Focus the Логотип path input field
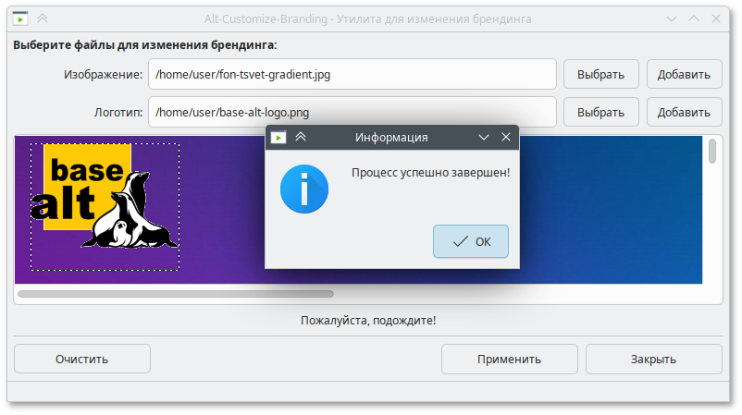742x415 pixels. (x=352, y=112)
